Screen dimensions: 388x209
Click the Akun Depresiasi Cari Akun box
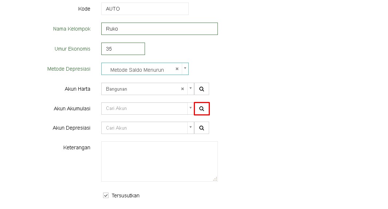(x=144, y=128)
